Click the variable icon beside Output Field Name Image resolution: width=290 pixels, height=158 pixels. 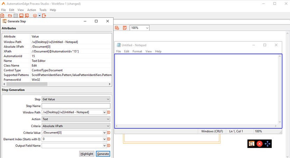coord(109,146)
